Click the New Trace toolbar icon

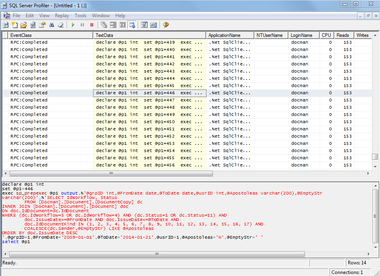point(5,25)
